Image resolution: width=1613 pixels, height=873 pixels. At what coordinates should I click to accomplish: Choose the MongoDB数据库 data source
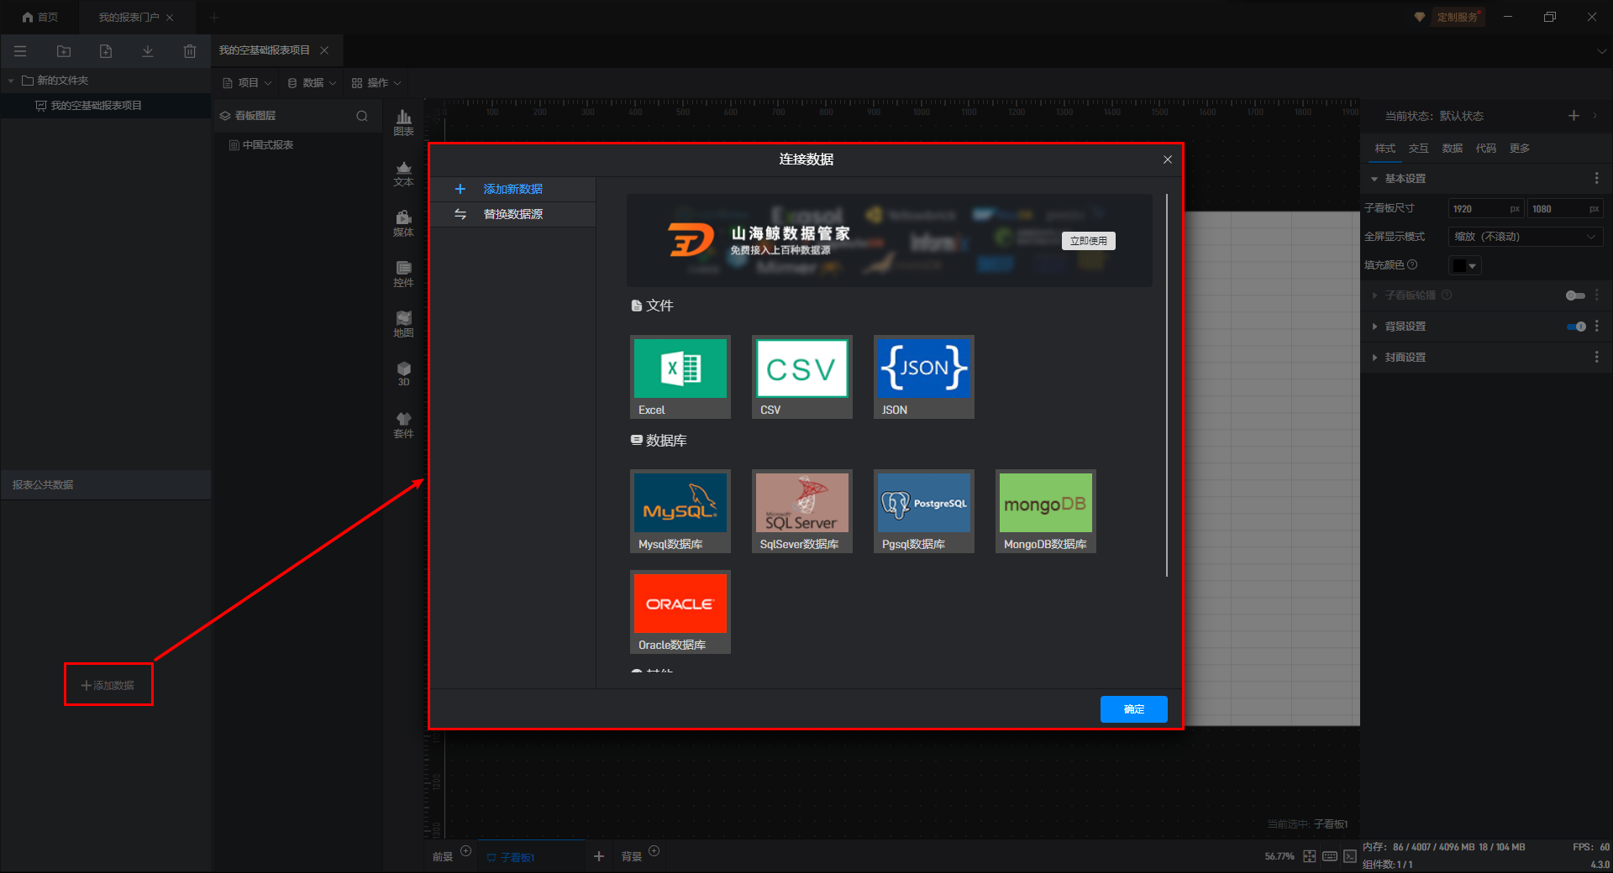[x=1046, y=511]
